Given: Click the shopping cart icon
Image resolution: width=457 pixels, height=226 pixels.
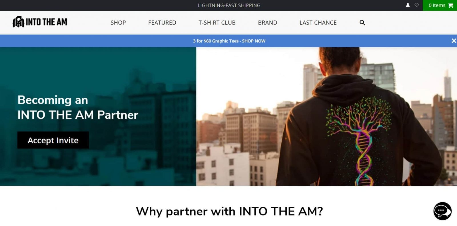Looking at the screenshot, I should pos(451,5).
